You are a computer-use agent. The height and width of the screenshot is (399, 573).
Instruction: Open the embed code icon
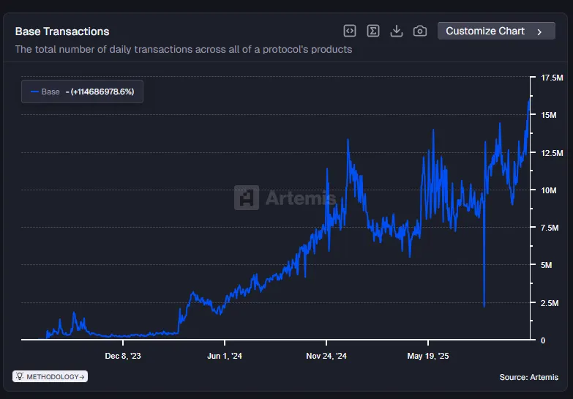(x=350, y=31)
